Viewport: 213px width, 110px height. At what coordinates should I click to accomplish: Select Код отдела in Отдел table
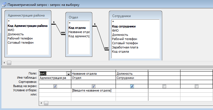coord(77,28)
